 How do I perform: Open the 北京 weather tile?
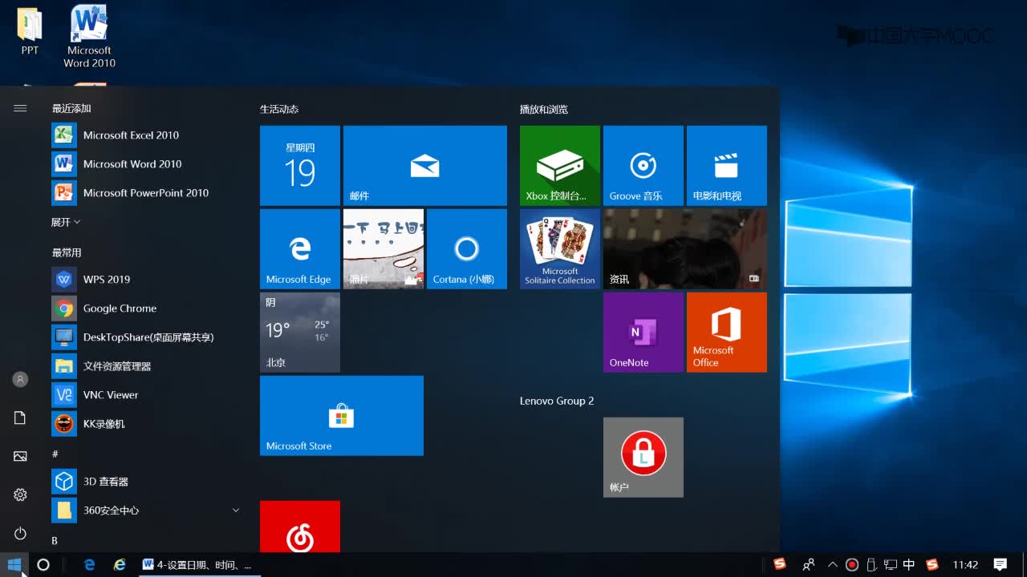point(300,333)
